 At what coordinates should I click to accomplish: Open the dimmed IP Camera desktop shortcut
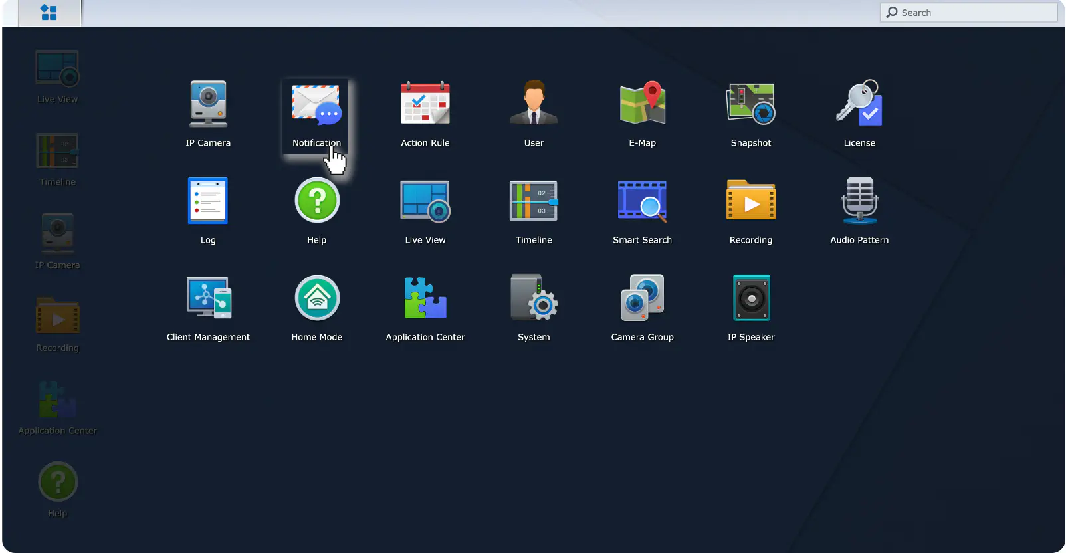coord(58,241)
